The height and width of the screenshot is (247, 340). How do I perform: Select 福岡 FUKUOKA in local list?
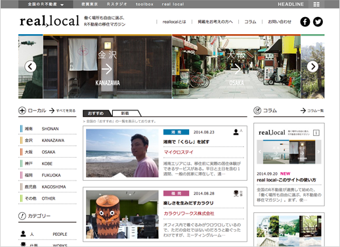47,175
